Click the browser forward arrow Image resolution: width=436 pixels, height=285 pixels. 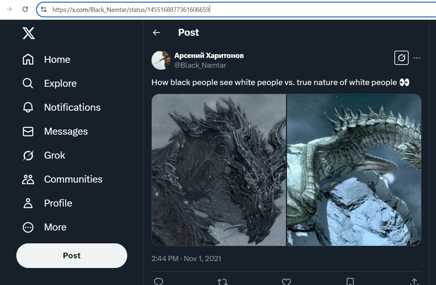tap(9, 9)
